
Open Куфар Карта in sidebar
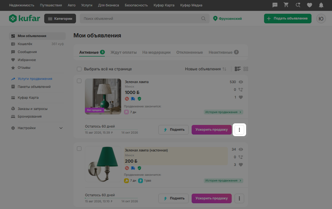28,98
